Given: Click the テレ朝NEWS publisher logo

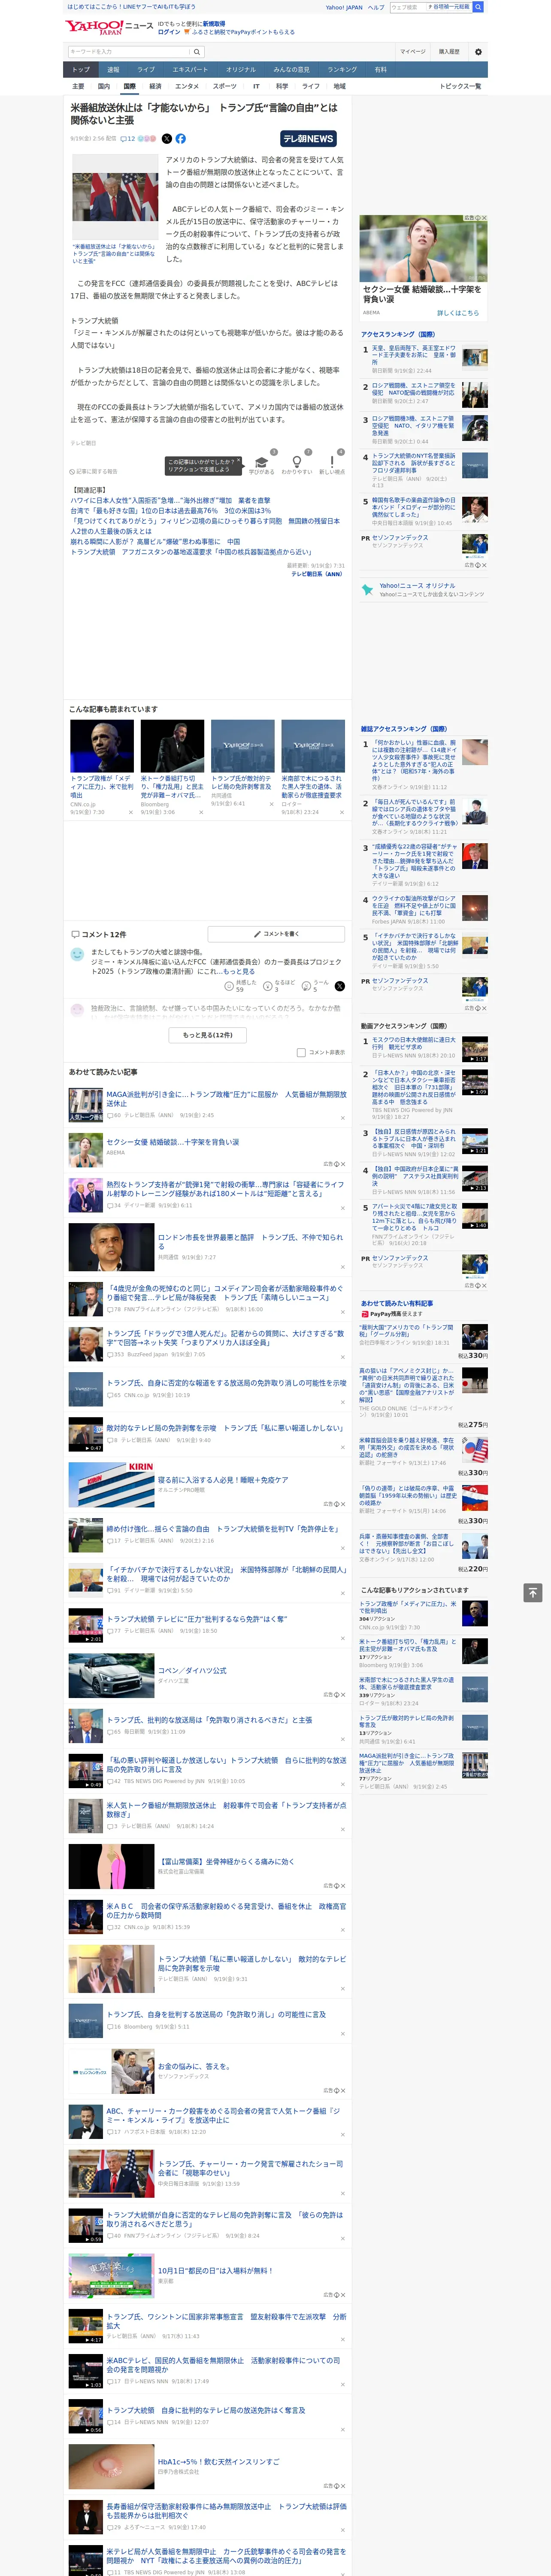Looking at the screenshot, I should [308, 139].
